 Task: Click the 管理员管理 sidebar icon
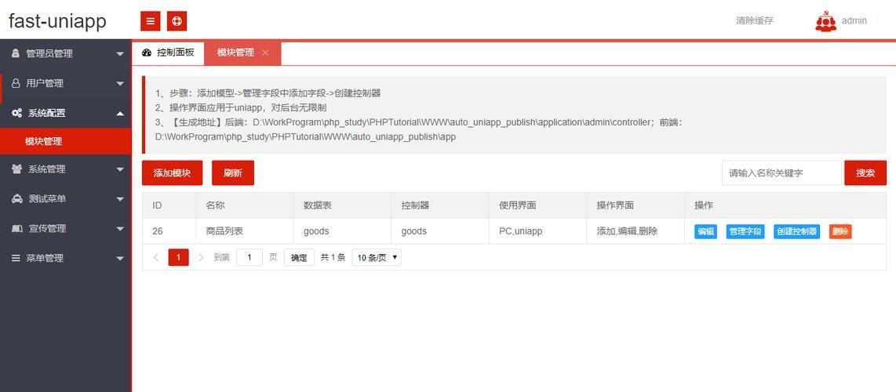[16, 53]
